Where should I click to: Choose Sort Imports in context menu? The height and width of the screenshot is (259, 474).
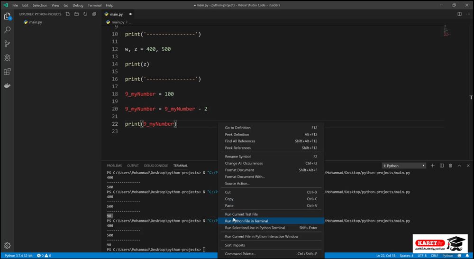pos(271,245)
